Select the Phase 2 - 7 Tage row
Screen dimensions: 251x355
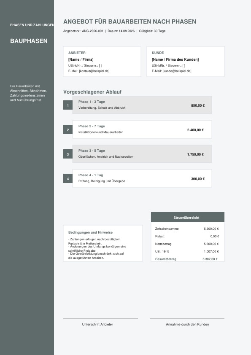pos(142,129)
